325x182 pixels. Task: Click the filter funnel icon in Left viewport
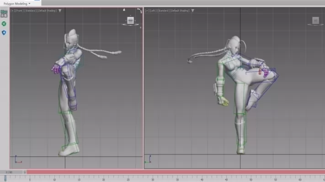click(193, 10)
